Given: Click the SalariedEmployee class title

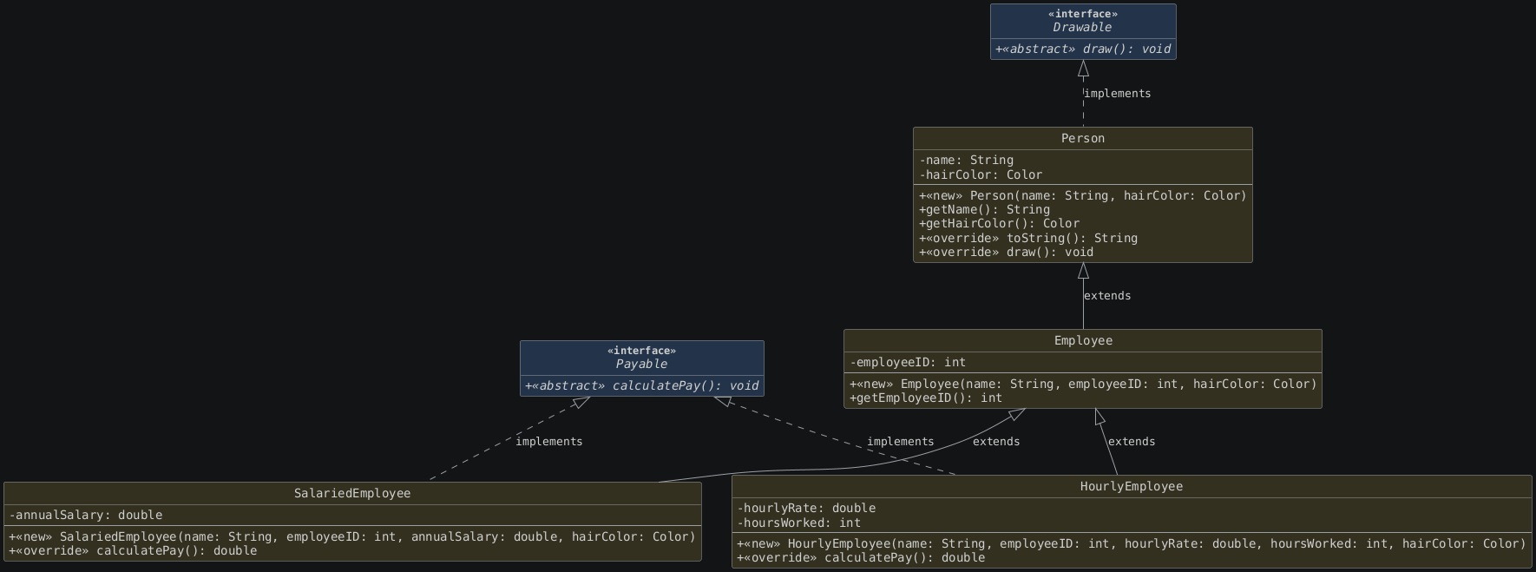Looking at the screenshot, I should 352,493.
